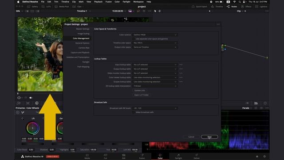Select Path Mapping in the sidebar
The width and height of the screenshot is (284, 160).
click(83, 67)
